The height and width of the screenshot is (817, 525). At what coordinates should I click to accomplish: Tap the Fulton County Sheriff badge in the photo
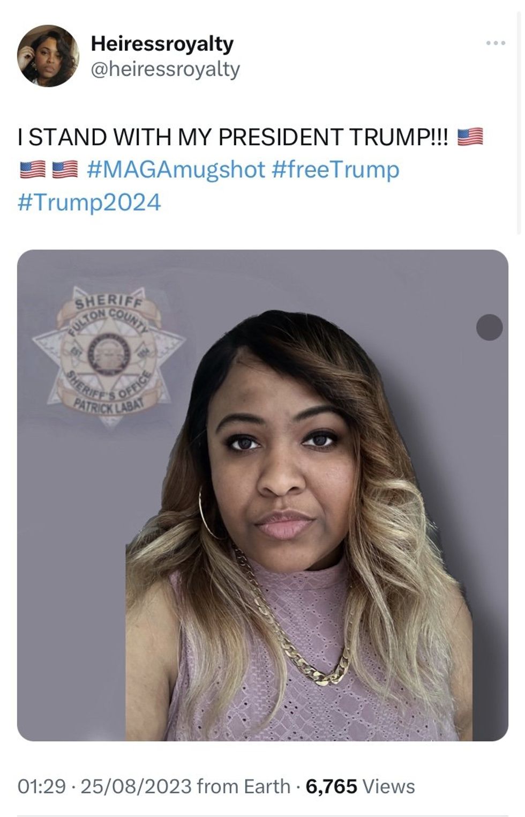pos(109,354)
